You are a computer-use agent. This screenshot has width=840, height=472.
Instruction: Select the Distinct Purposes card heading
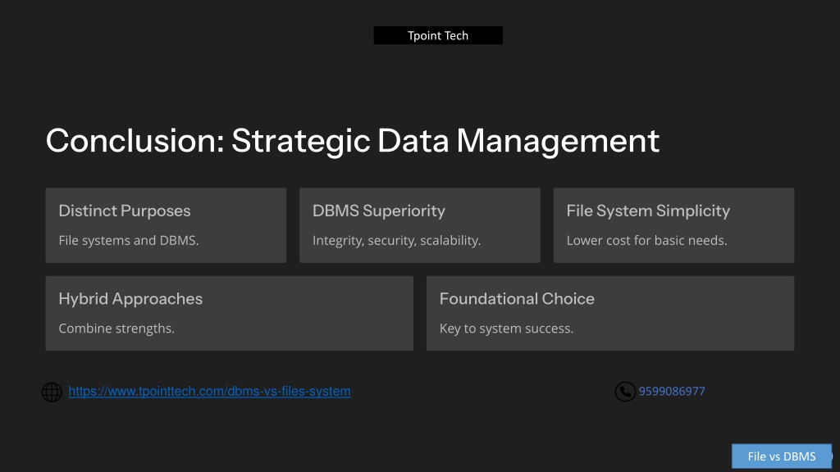point(125,211)
